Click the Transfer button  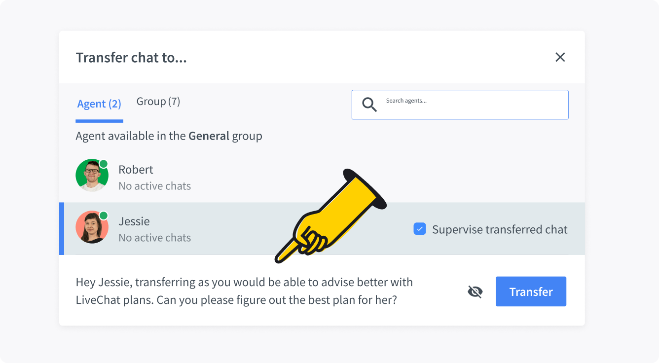click(531, 291)
